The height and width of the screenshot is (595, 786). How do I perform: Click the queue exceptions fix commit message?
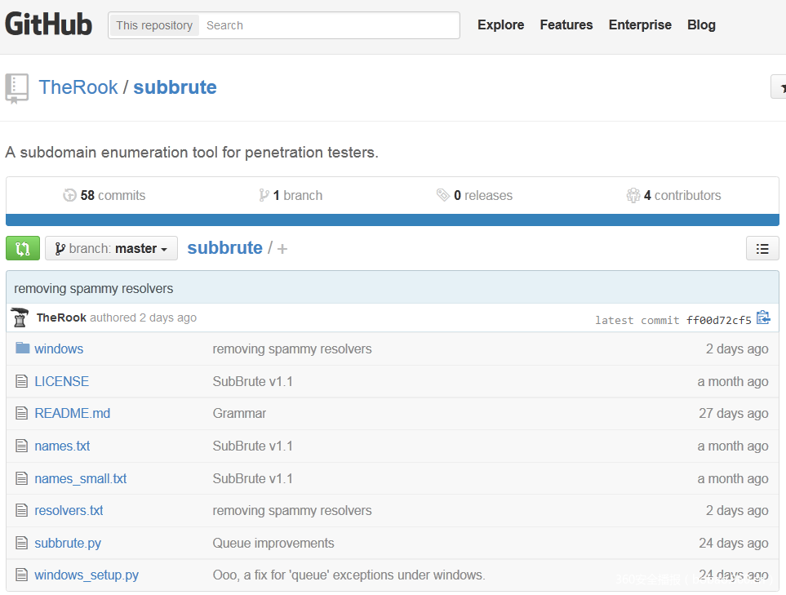349,575
